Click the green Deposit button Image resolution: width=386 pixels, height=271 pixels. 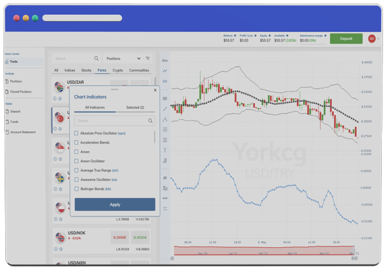[346, 39]
